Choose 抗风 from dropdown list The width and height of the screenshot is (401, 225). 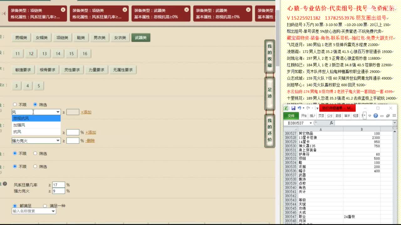pos(36,132)
